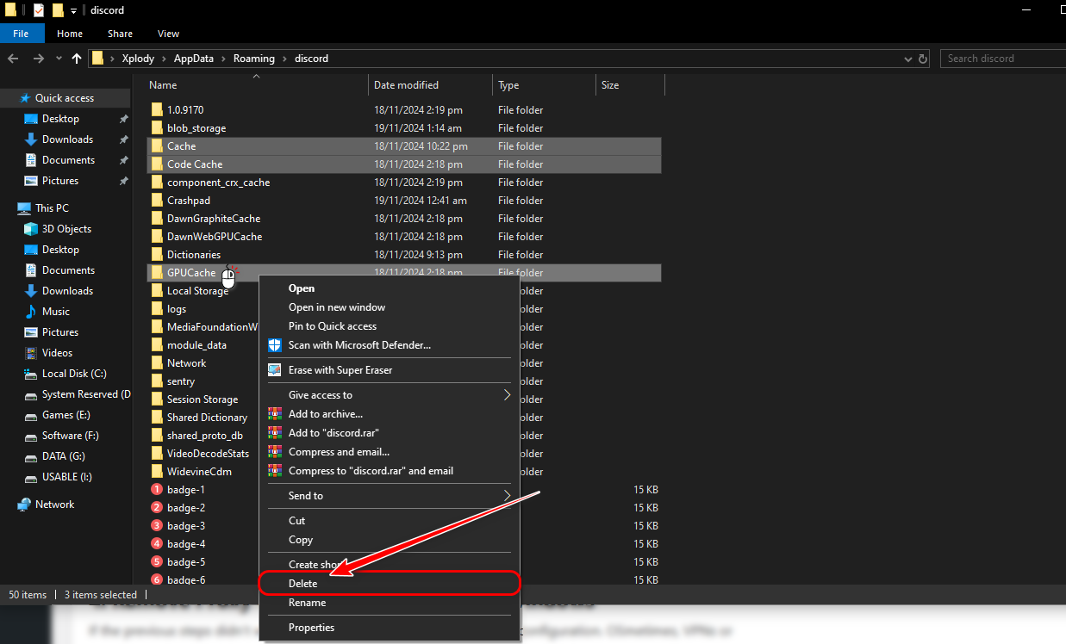The width and height of the screenshot is (1066, 644).
Task: Refresh the discord folder view
Action: [x=924, y=59]
